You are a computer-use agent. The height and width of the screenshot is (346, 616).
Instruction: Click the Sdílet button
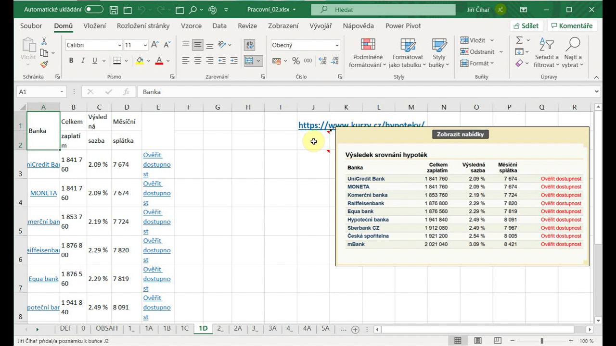526,26
